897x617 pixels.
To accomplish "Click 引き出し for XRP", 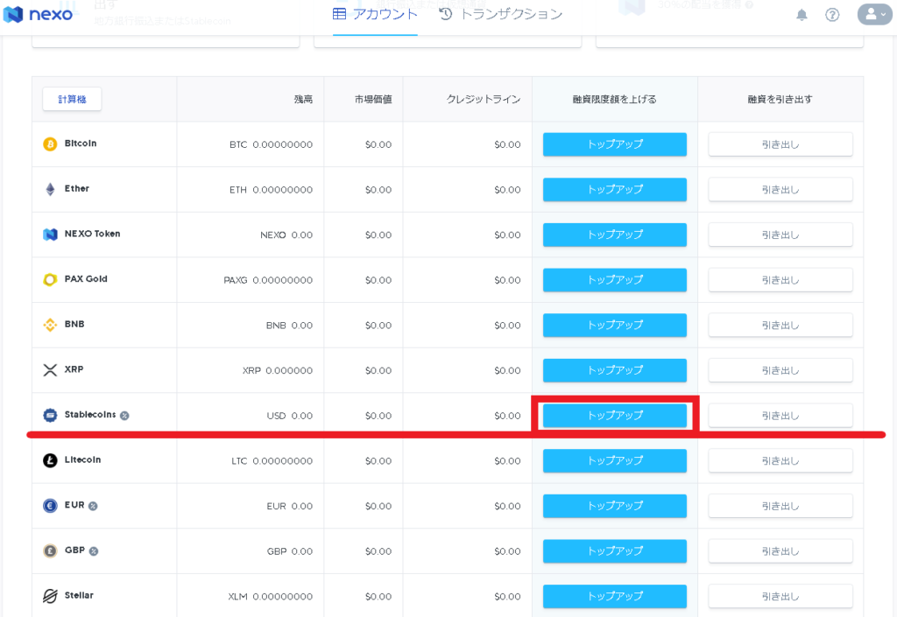I will tap(780, 370).
